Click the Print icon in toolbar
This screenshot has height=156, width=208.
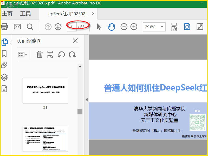[x=5, y=27]
